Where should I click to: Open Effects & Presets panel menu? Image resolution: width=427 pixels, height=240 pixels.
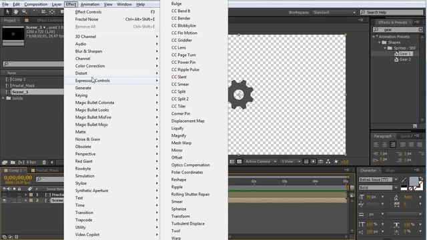point(417,22)
